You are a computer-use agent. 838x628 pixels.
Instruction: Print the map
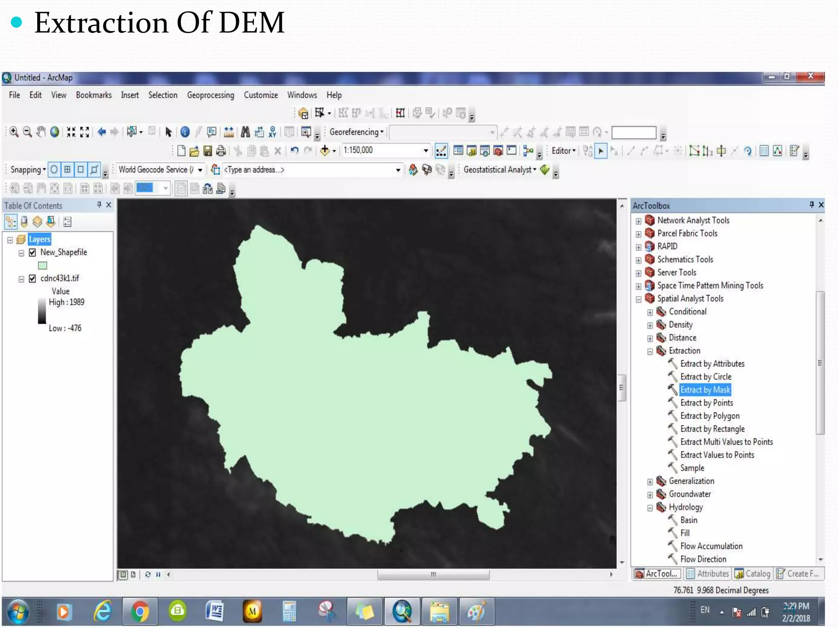tap(221, 151)
